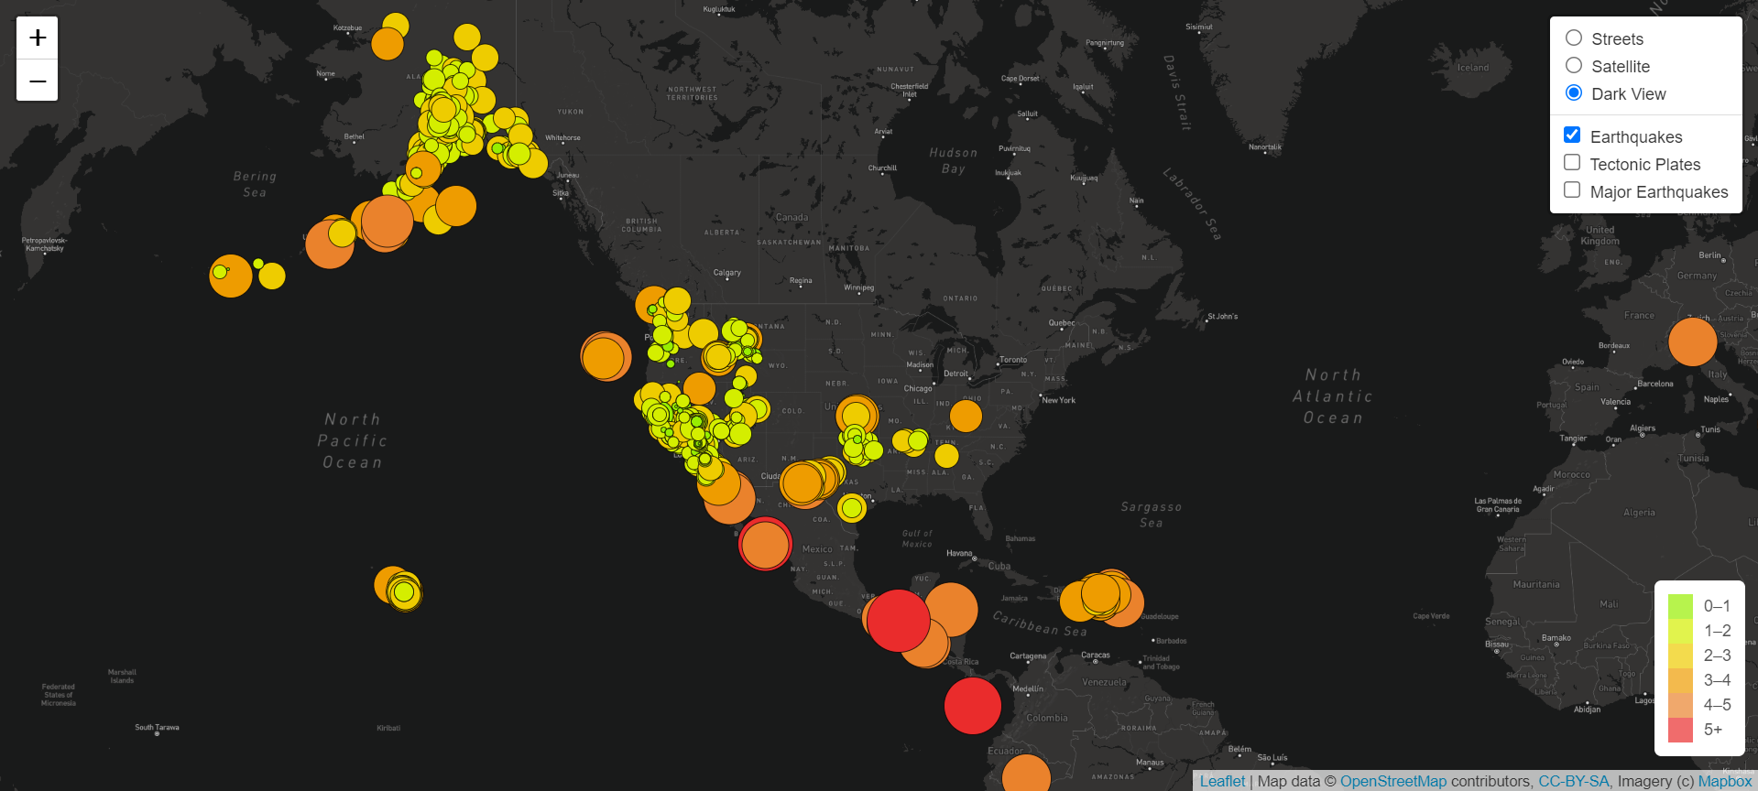Click the red marker west of Colombia

click(x=972, y=706)
